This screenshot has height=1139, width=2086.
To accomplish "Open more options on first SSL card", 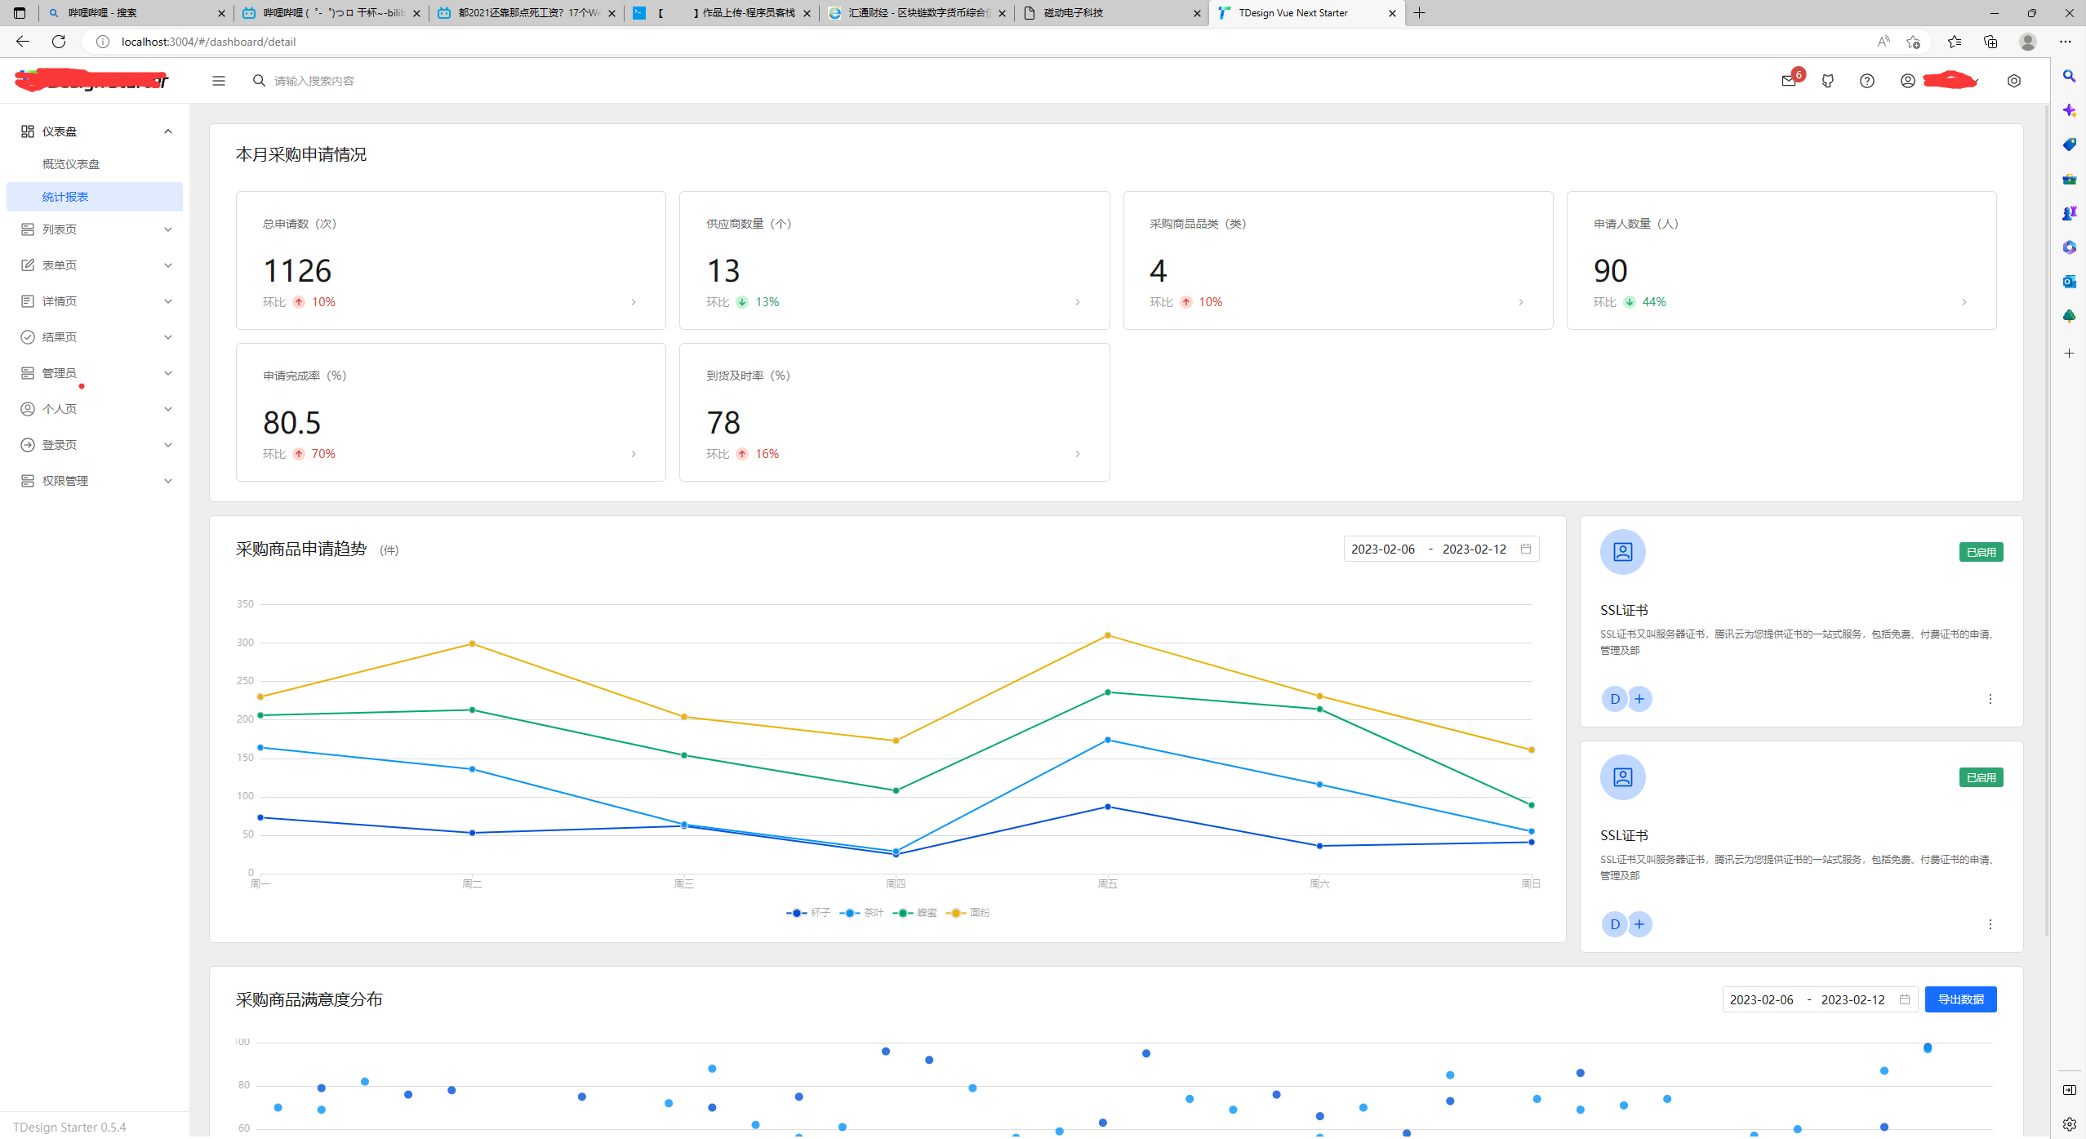I will click(1990, 699).
